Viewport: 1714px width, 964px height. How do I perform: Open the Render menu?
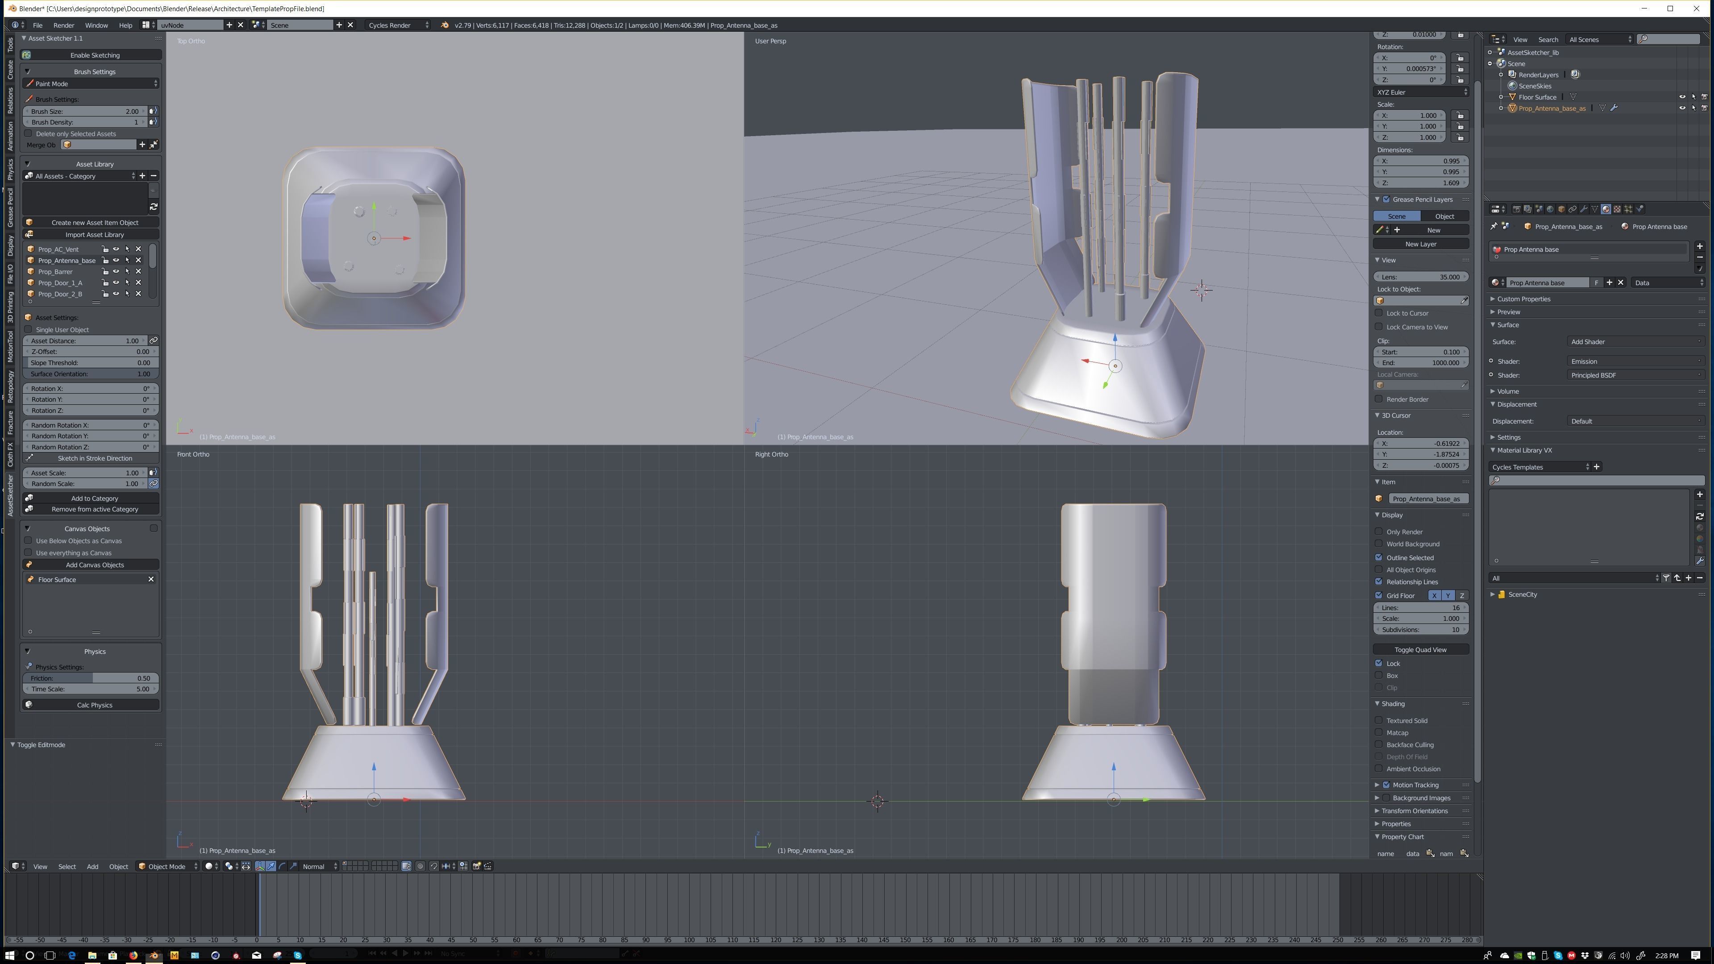[x=64, y=25]
